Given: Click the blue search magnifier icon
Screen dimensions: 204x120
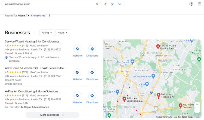Looking at the screenshot, I should pos(120,4).
